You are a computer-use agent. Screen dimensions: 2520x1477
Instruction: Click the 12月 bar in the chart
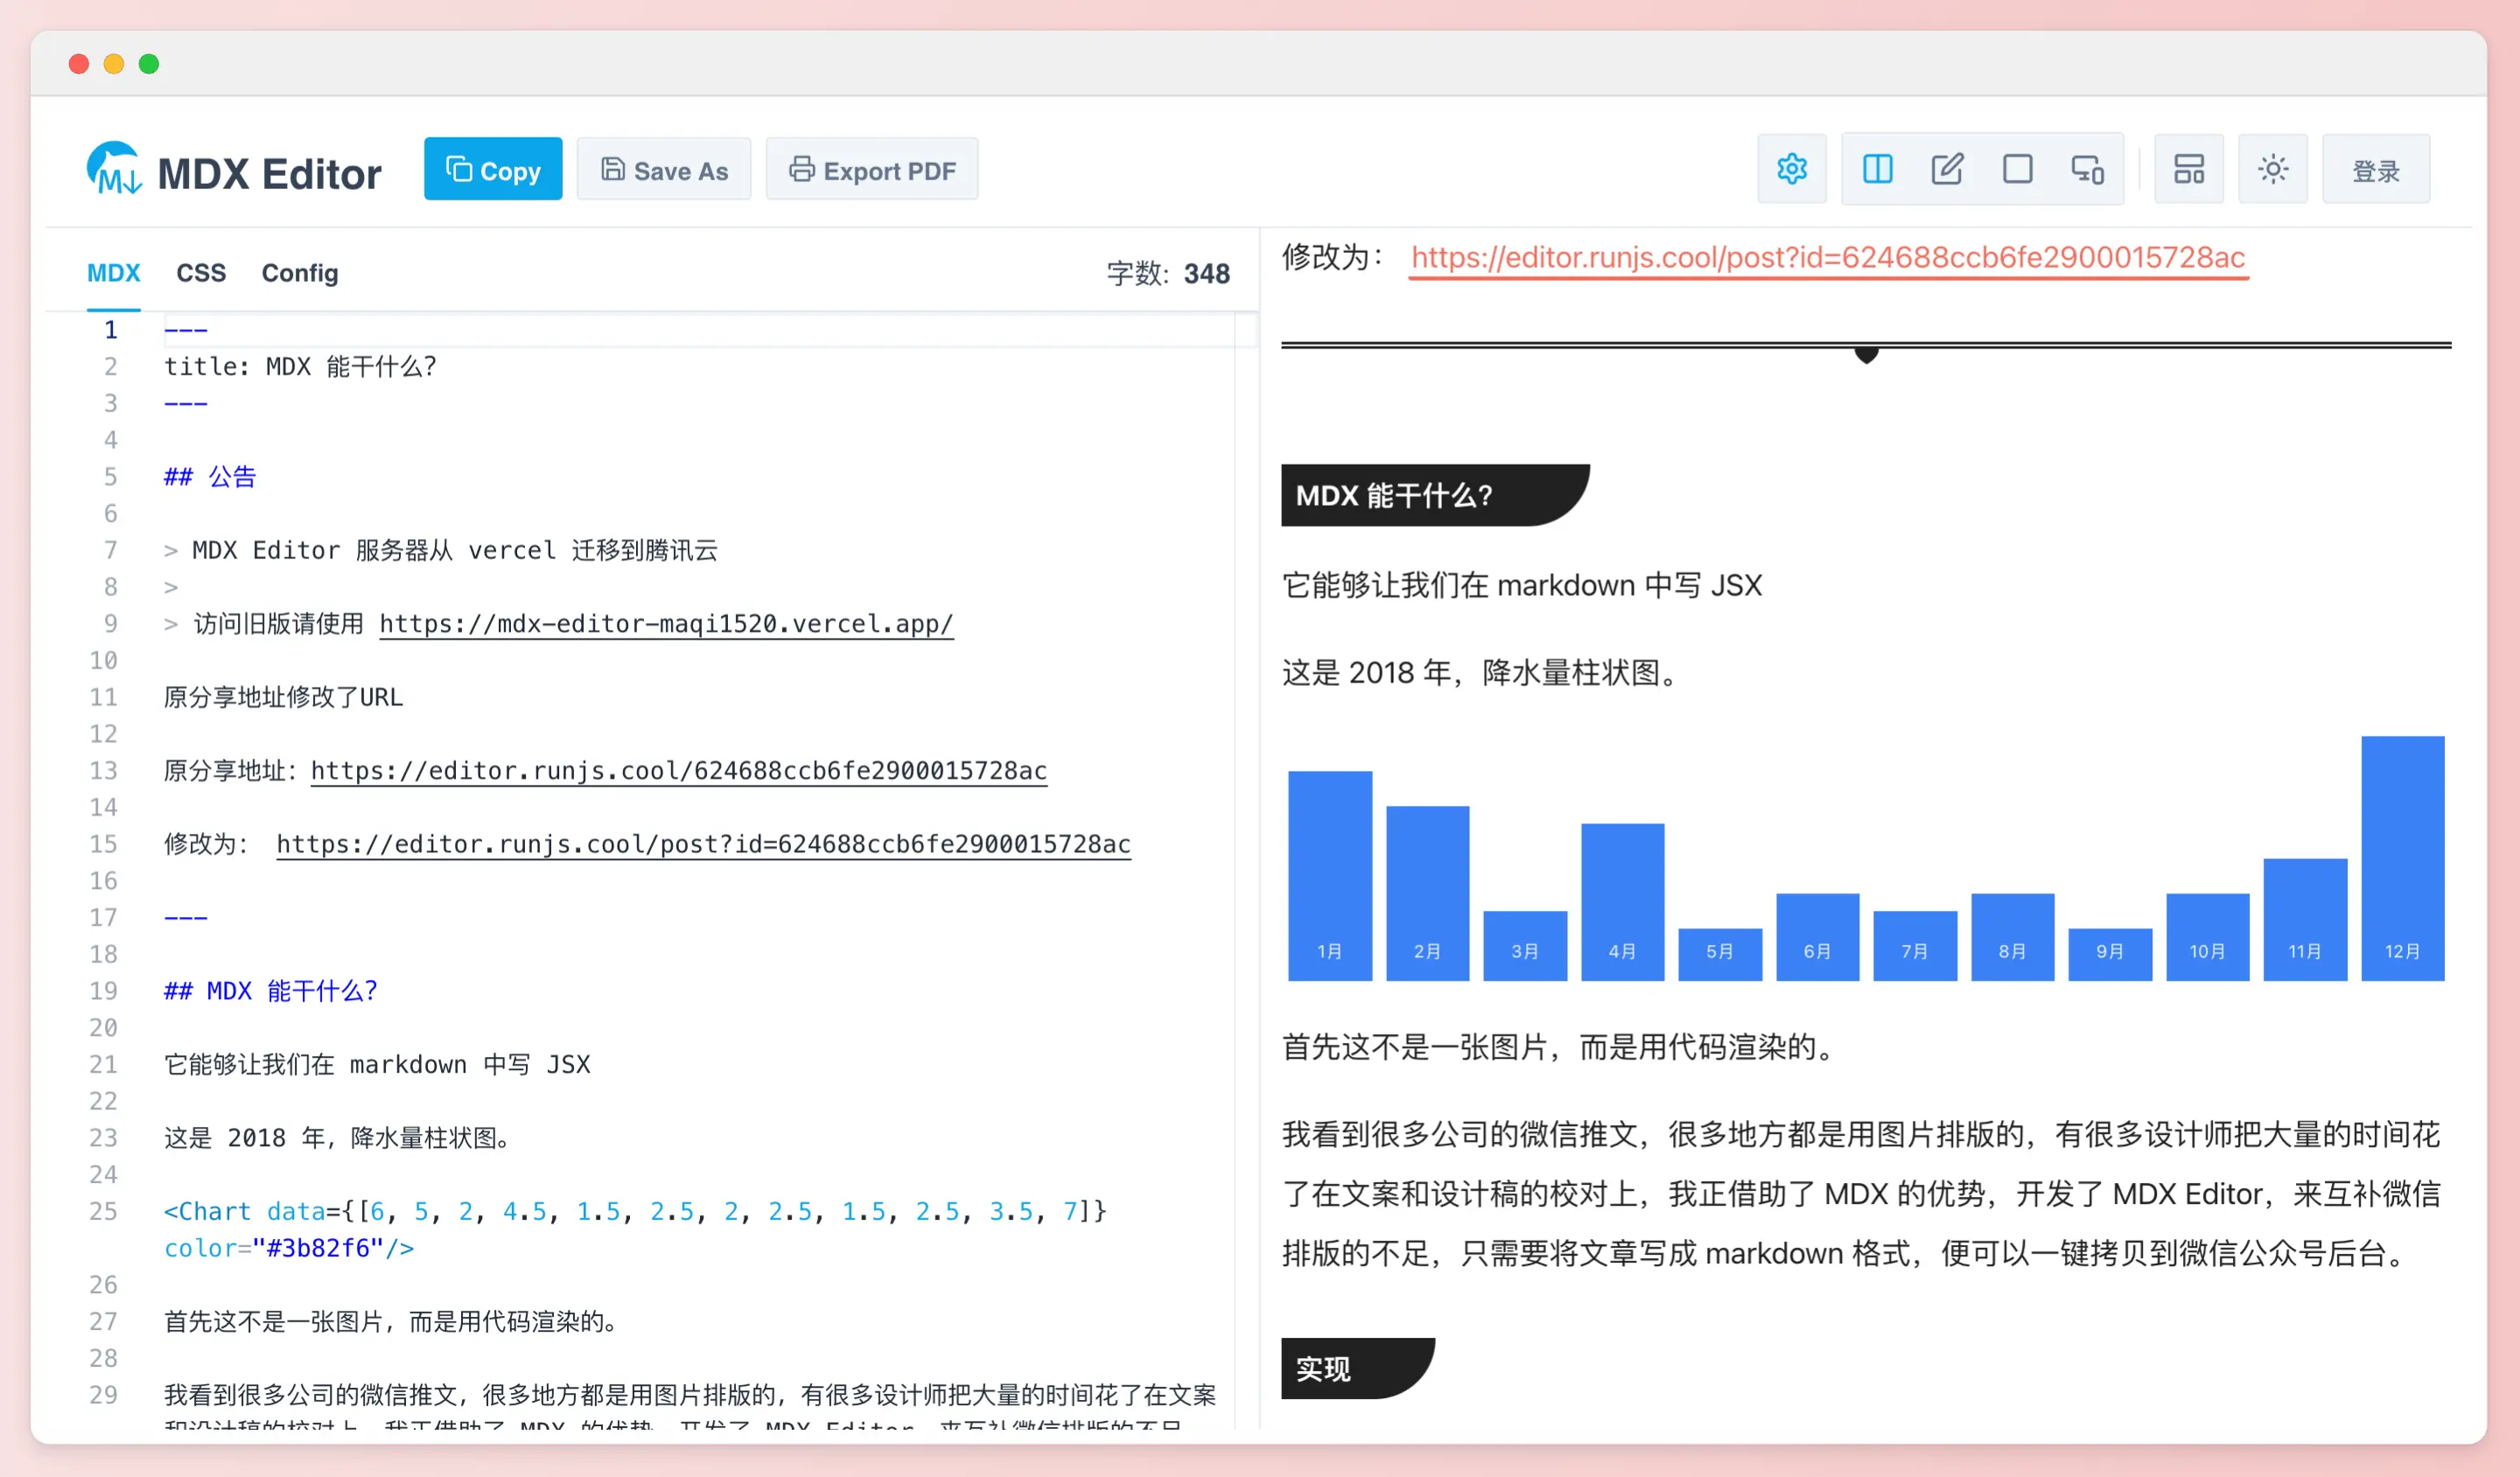2402,858
